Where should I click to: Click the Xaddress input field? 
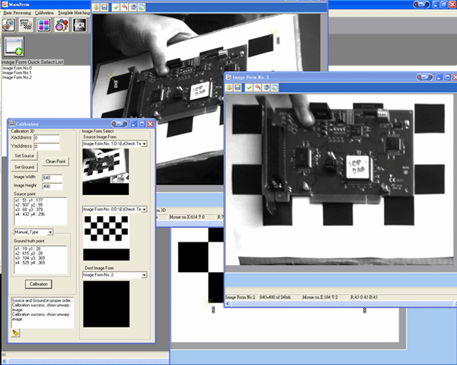(x=46, y=138)
